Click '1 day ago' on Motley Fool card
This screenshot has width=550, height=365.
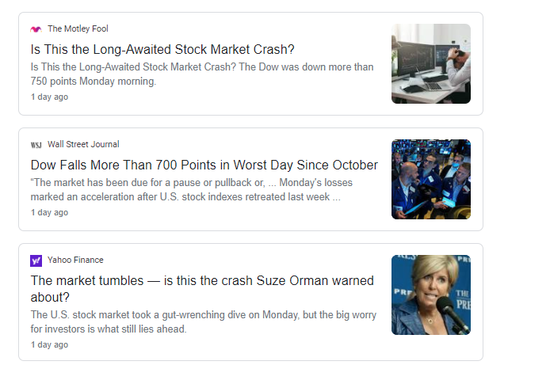click(49, 97)
